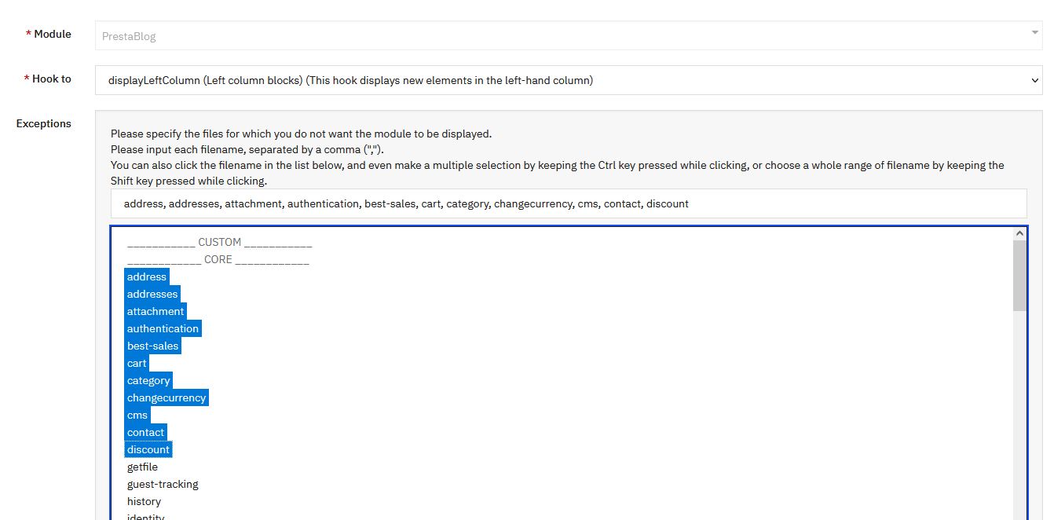Select 'history' in the file list
The image size is (1054, 520).
coord(144,501)
